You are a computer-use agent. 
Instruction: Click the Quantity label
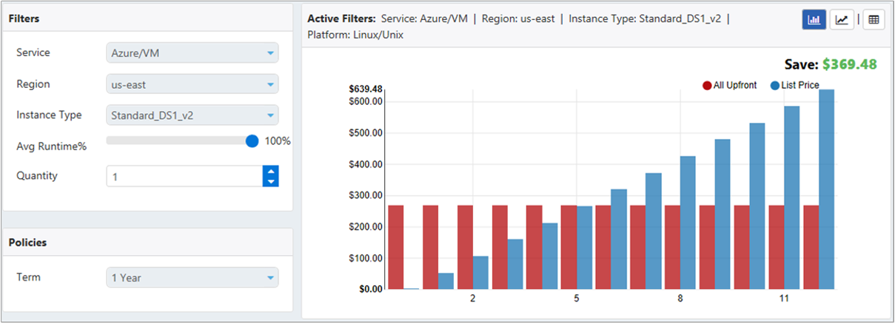tap(37, 176)
